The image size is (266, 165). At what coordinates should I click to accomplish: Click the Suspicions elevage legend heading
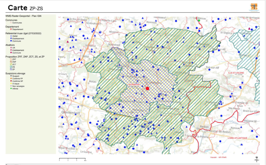pyautogui.click(x=15, y=73)
